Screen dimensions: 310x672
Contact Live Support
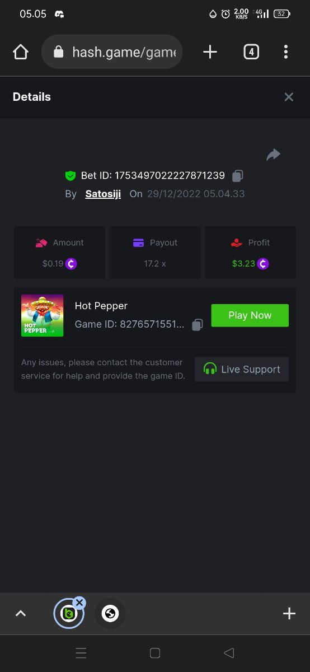[242, 370]
